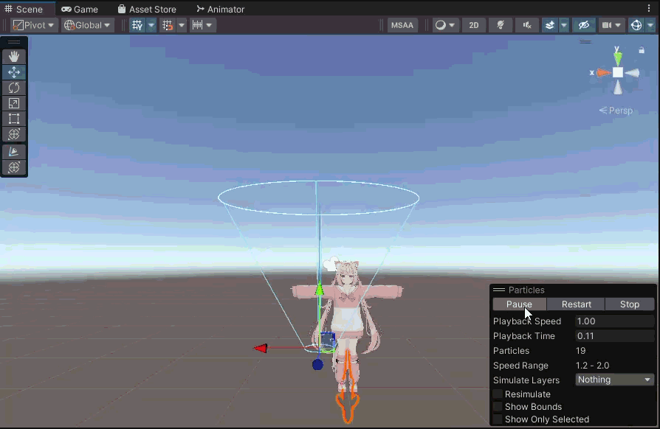The width and height of the screenshot is (660, 429).
Task: Enable the Resimulate checkbox
Action: coord(498,394)
